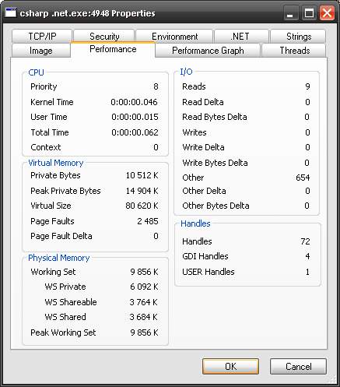
Task: Click the Cancel button
Action: coord(298,366)
